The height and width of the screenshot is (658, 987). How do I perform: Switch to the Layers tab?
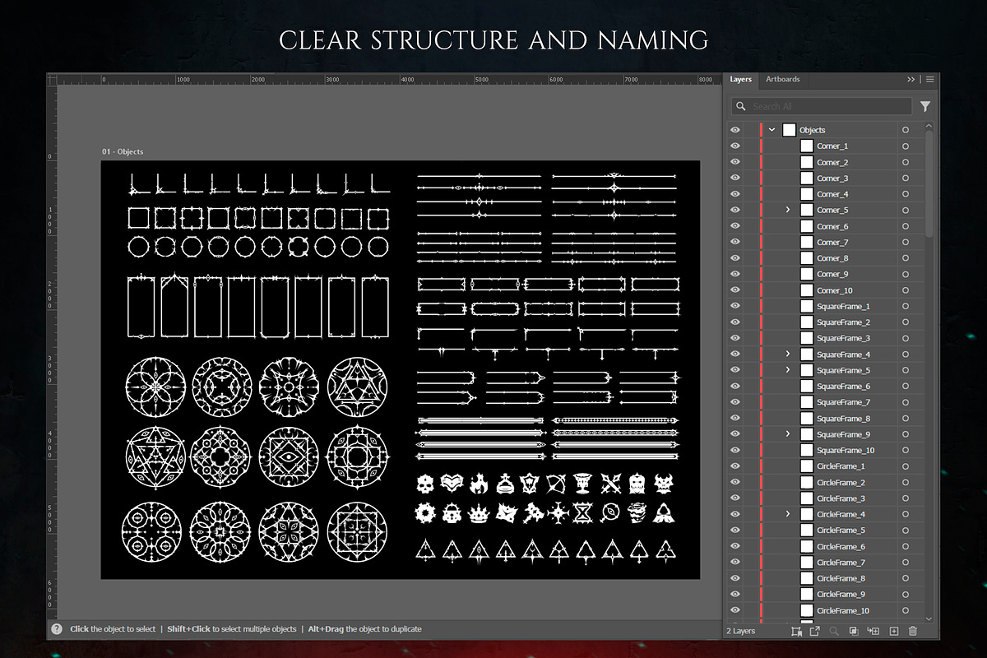[x=740, y=80]
